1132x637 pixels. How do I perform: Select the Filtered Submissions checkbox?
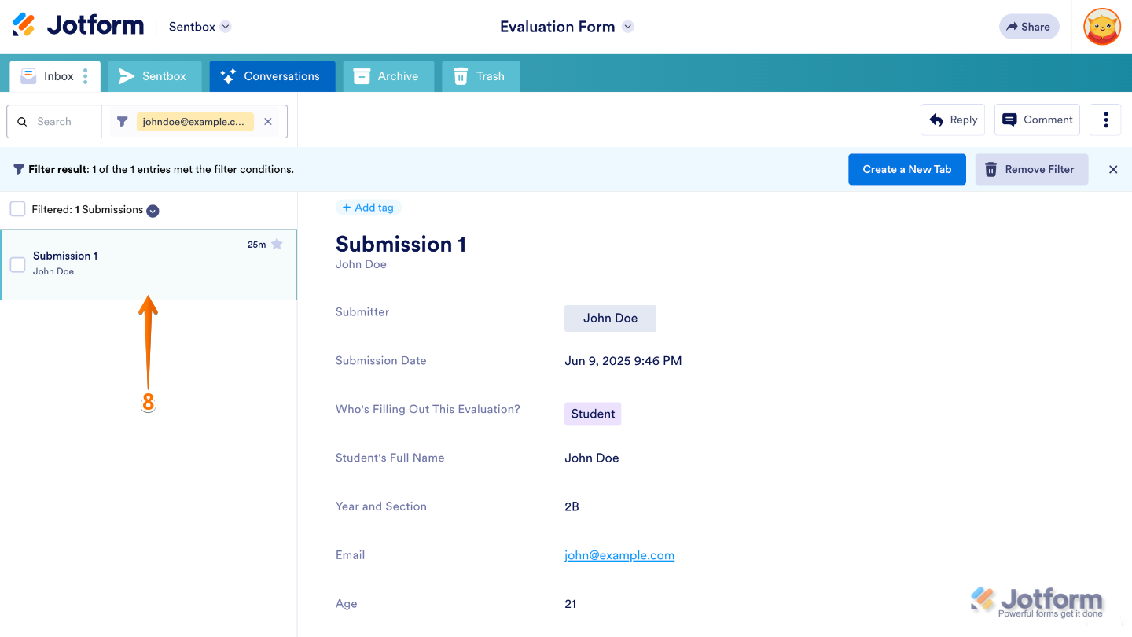pos(17,209)
